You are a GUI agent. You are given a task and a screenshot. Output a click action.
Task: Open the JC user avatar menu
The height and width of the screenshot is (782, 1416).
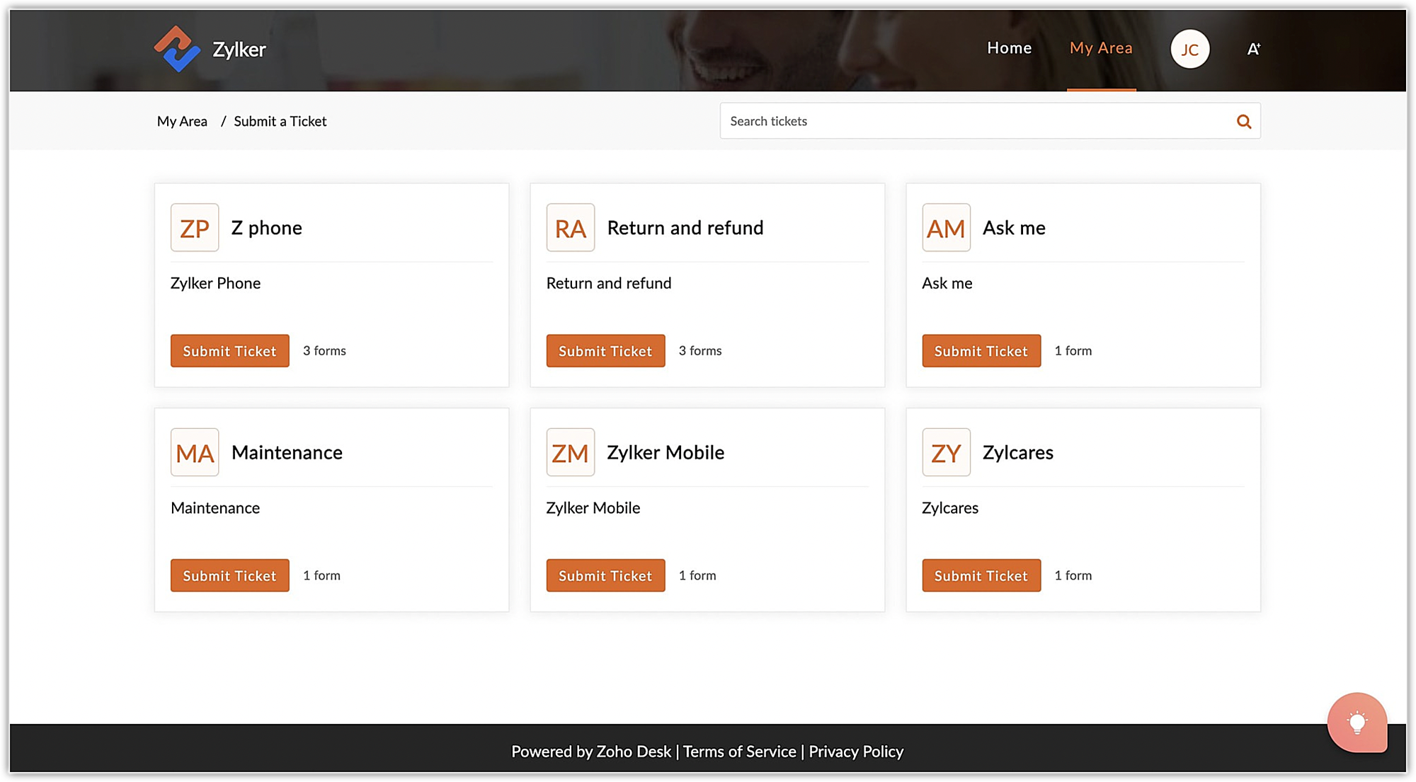coord(1189,49)
